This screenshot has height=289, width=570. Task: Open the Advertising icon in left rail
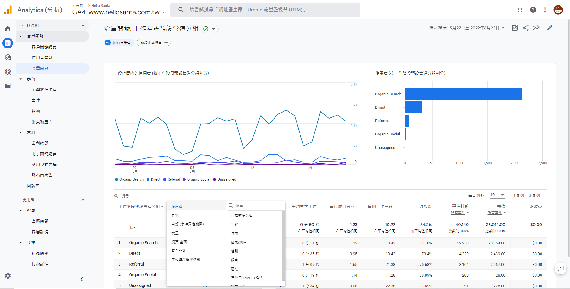(x=8, y=72)
